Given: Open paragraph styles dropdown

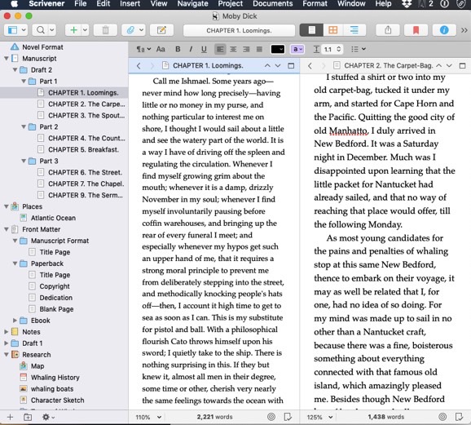Looking at the screenshot, I should coord(143,49).
